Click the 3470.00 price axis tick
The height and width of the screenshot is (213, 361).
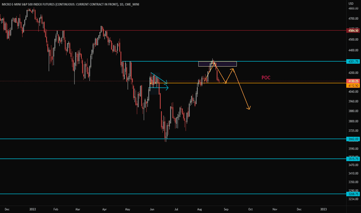click(353, 165)
